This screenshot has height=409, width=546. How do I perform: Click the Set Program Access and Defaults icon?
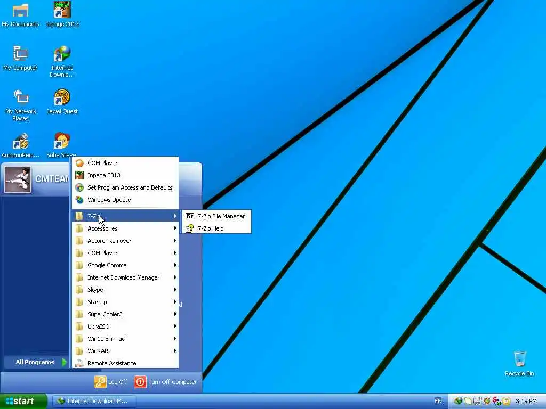point(80,187)
